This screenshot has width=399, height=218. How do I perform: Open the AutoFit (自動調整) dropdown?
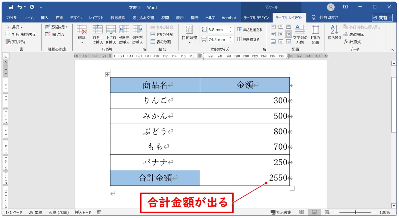click(189, 42)
